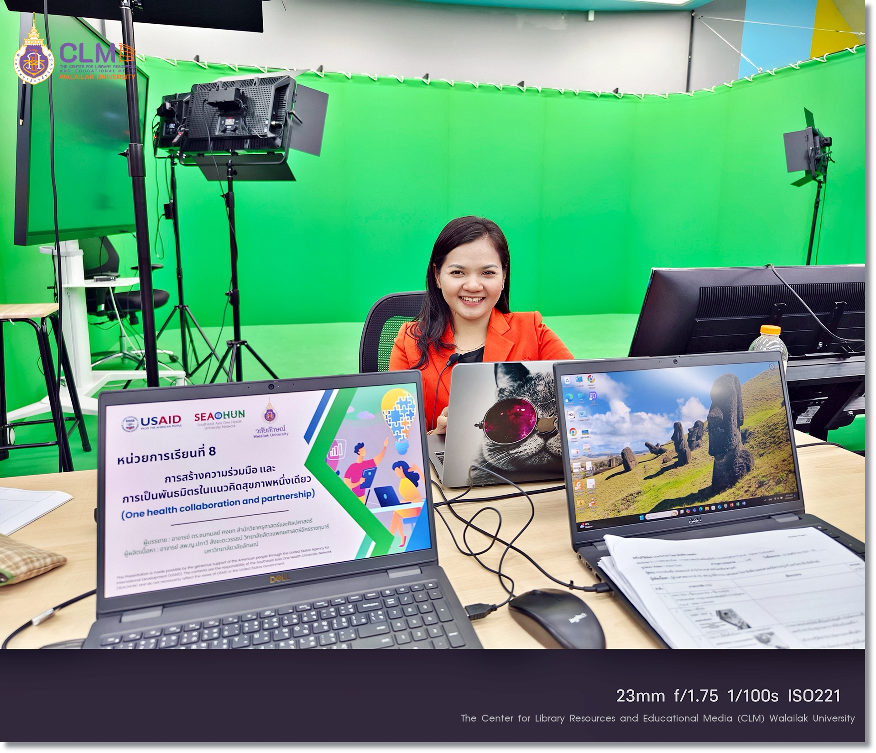Open the VLC media player shortcut
Image resolution: width=876 pixels, height=753 pixels.
click(x=593, y=502)
